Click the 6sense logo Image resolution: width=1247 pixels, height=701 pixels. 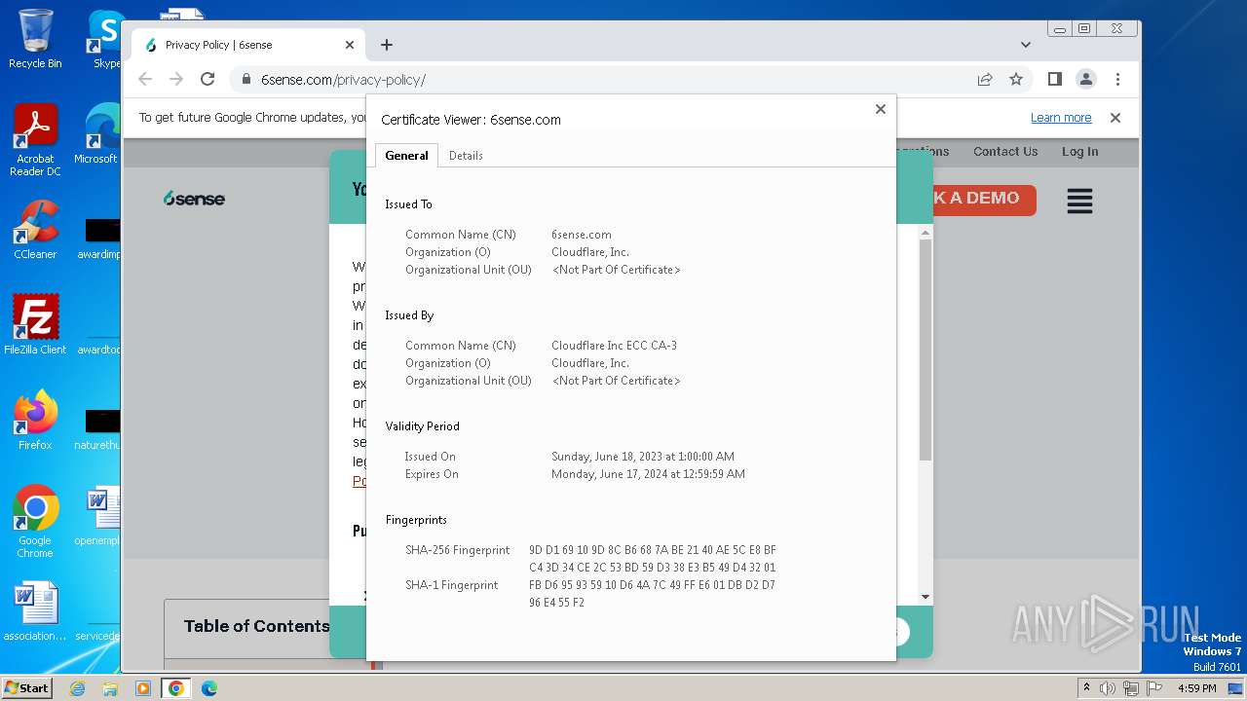click(194, 199)
